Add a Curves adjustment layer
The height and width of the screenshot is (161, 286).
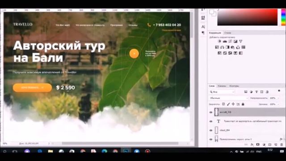[x=230, y=41]
